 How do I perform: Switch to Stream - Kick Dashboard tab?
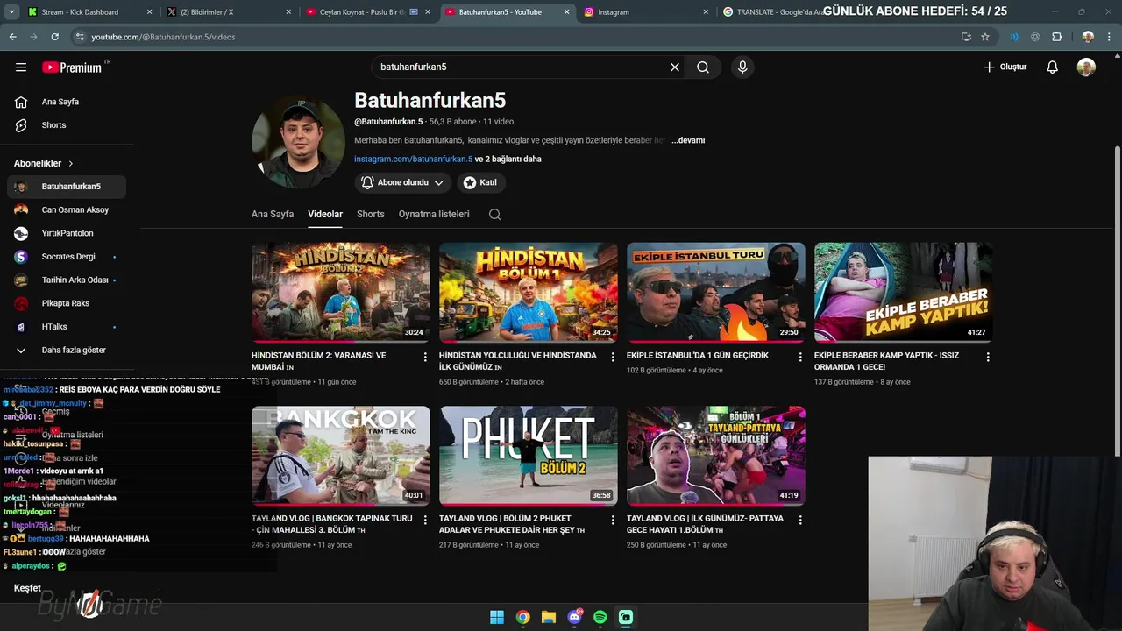pyautogui.click(x=88, y=12)
